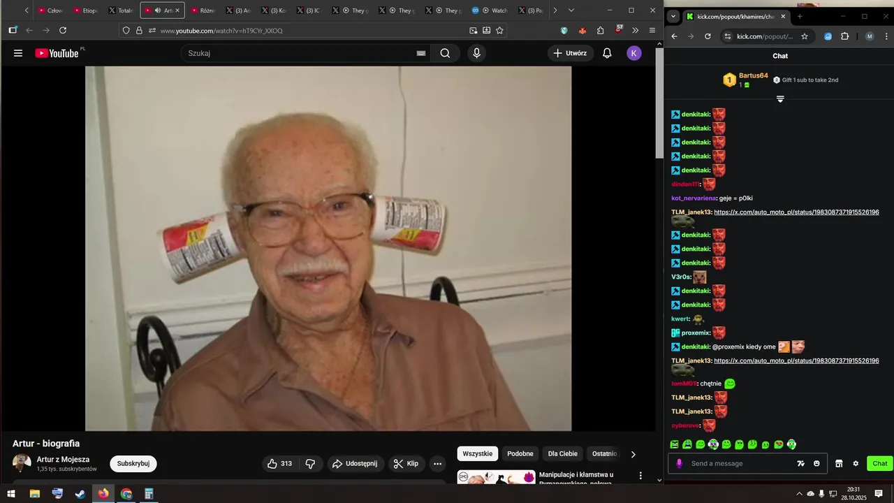
Task: Bookmark the YouTube page with star
Action: click(x=499, y=31)
